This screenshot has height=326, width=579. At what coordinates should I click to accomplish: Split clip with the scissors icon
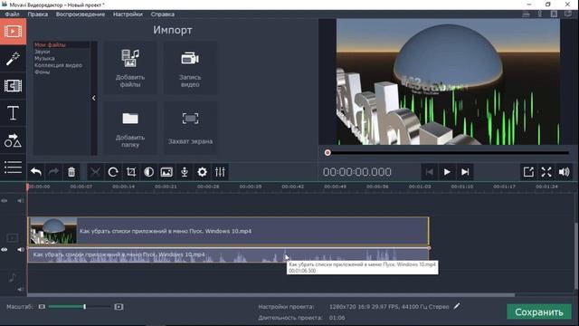coord(95,172)
